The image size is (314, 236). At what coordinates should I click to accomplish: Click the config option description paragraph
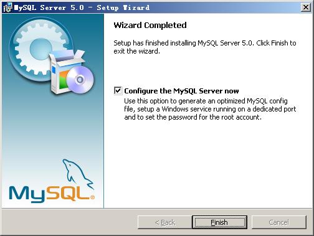coord(210,109)
